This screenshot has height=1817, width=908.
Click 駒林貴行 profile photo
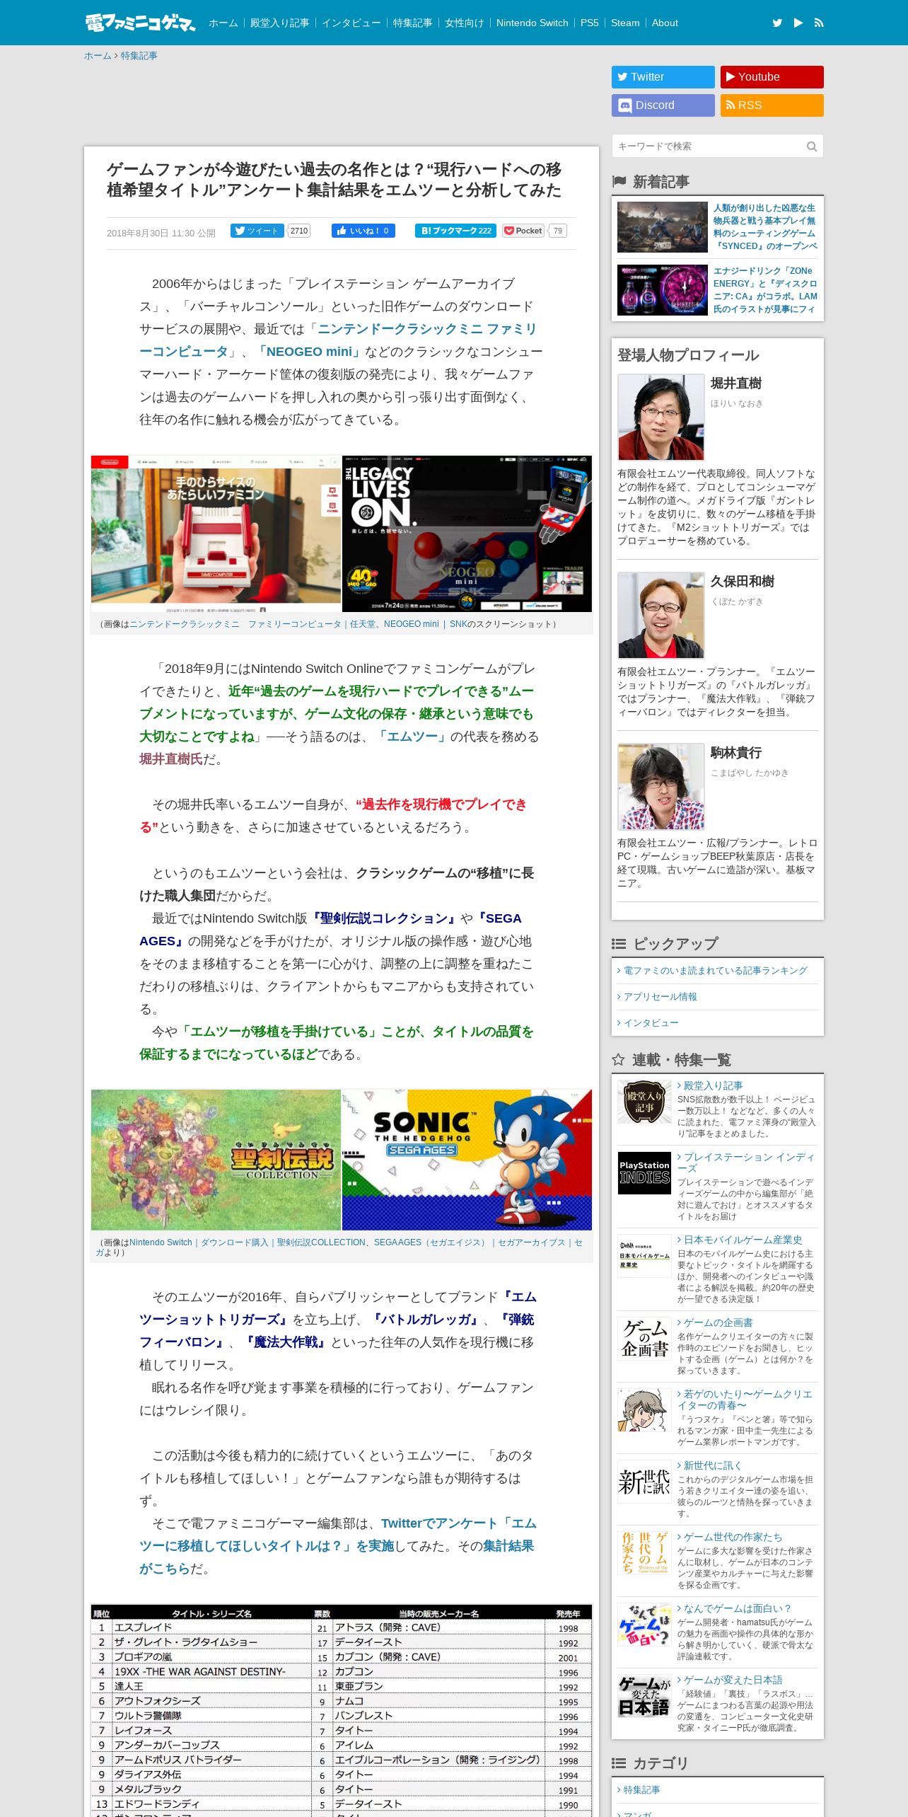[661, 787]
